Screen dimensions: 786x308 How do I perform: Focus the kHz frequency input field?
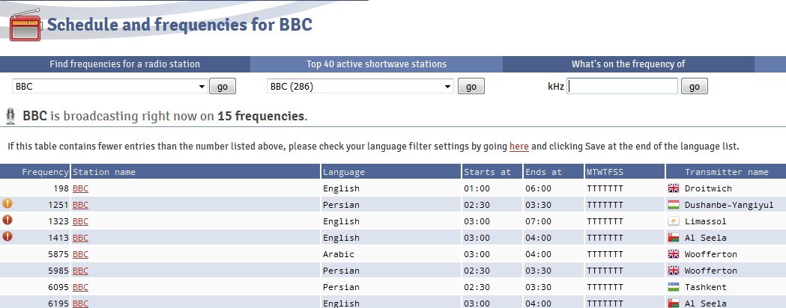(623, 87)
